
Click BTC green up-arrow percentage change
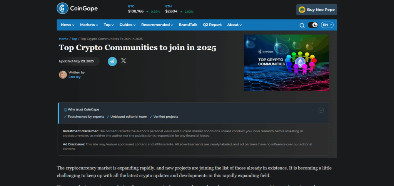(153, 12)
